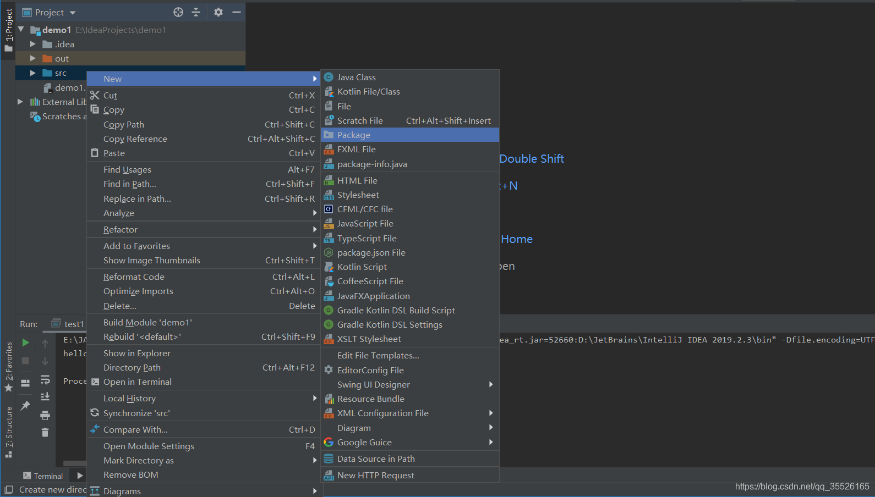The width and height of the screenshot is (875, 497).
Task: Click the Stop square icon in Run panel
Action: [25, 361]
